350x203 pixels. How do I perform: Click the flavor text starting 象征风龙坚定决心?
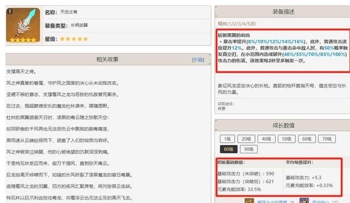point(282,89)
